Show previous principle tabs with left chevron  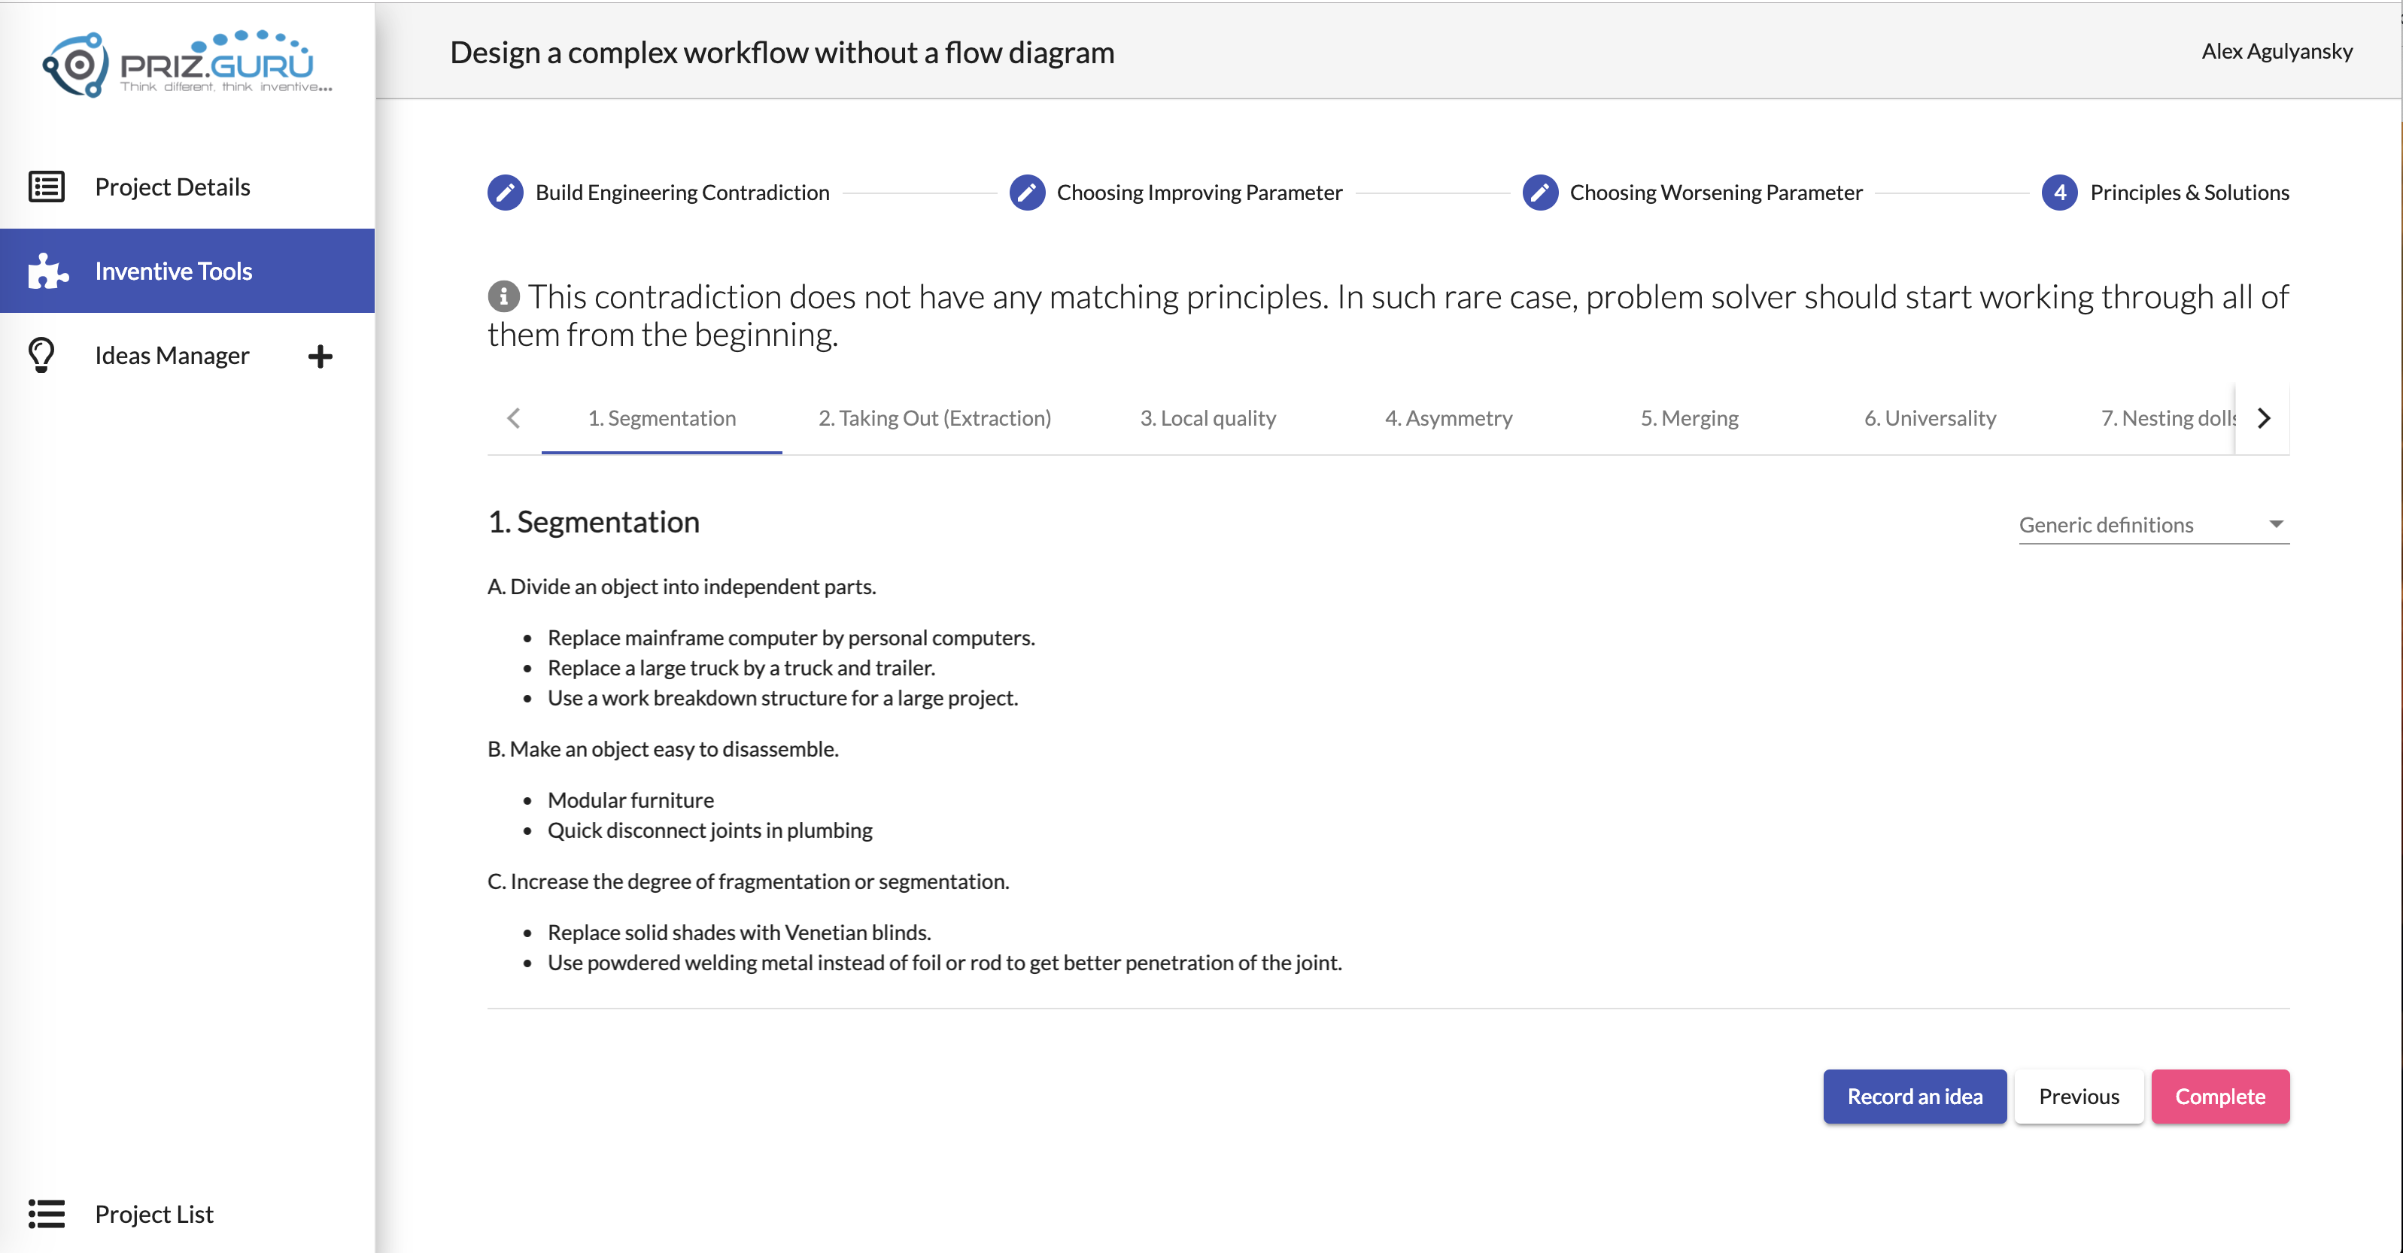pyautogui.click(x=514, y=417)
